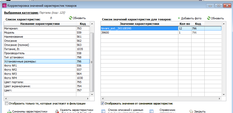Click the green dot icon beside Добавить фото
Viewport: 233px width, 113px height.
point(179,18)
